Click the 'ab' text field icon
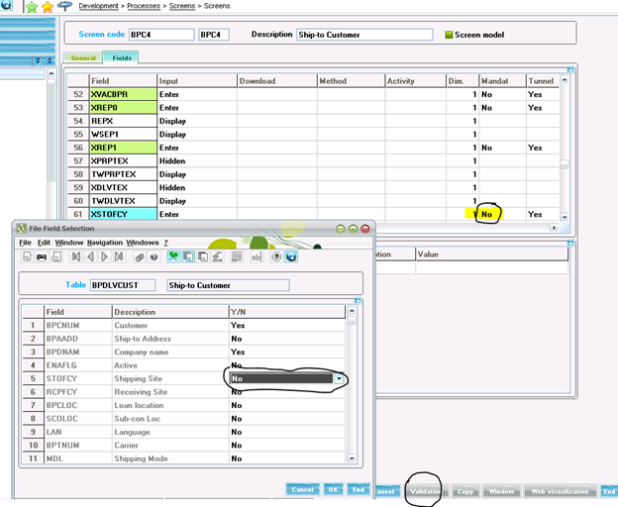This screenshot has height=507, width=618. [x=254, y=256]
